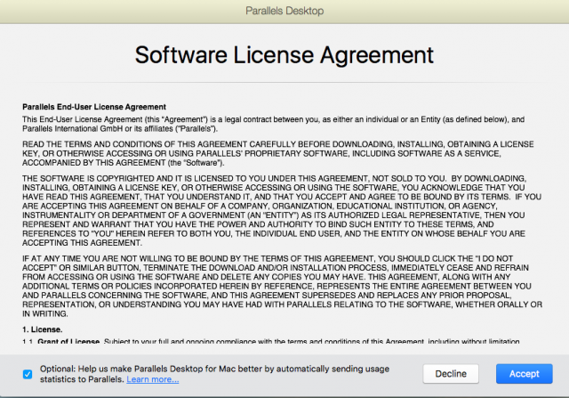Click the Software License Agreement heading

click(284, 55)
